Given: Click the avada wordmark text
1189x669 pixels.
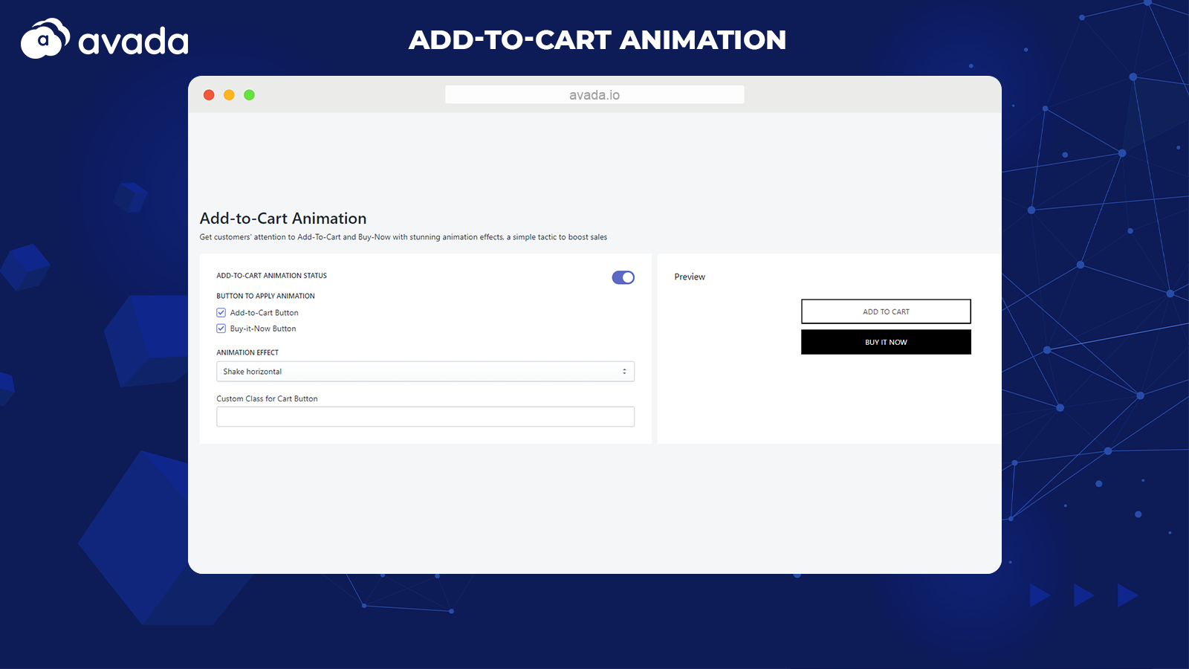Looking at the screenshot, I should pos(134,42).
